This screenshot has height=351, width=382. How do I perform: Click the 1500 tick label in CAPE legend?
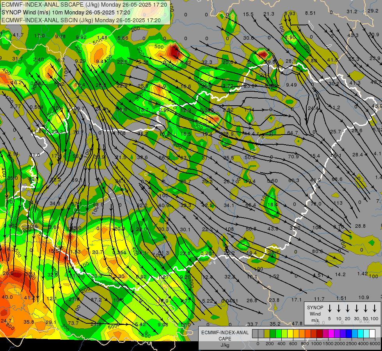pyautogui.click(x=328, y=344)
